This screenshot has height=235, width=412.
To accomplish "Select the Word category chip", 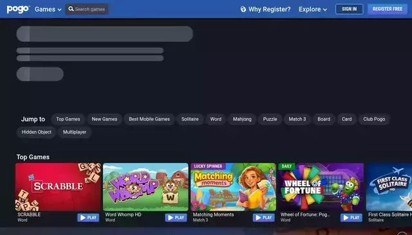I will point(216,119).
